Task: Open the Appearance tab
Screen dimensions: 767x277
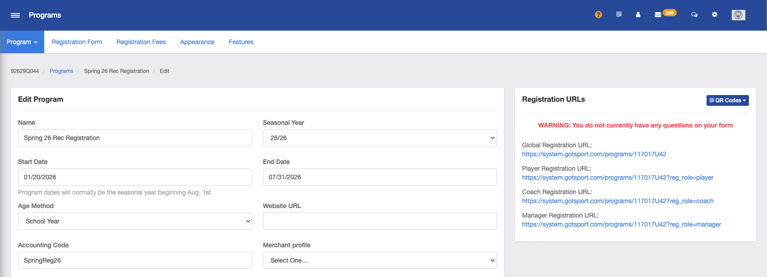Action: pos(197,42)
